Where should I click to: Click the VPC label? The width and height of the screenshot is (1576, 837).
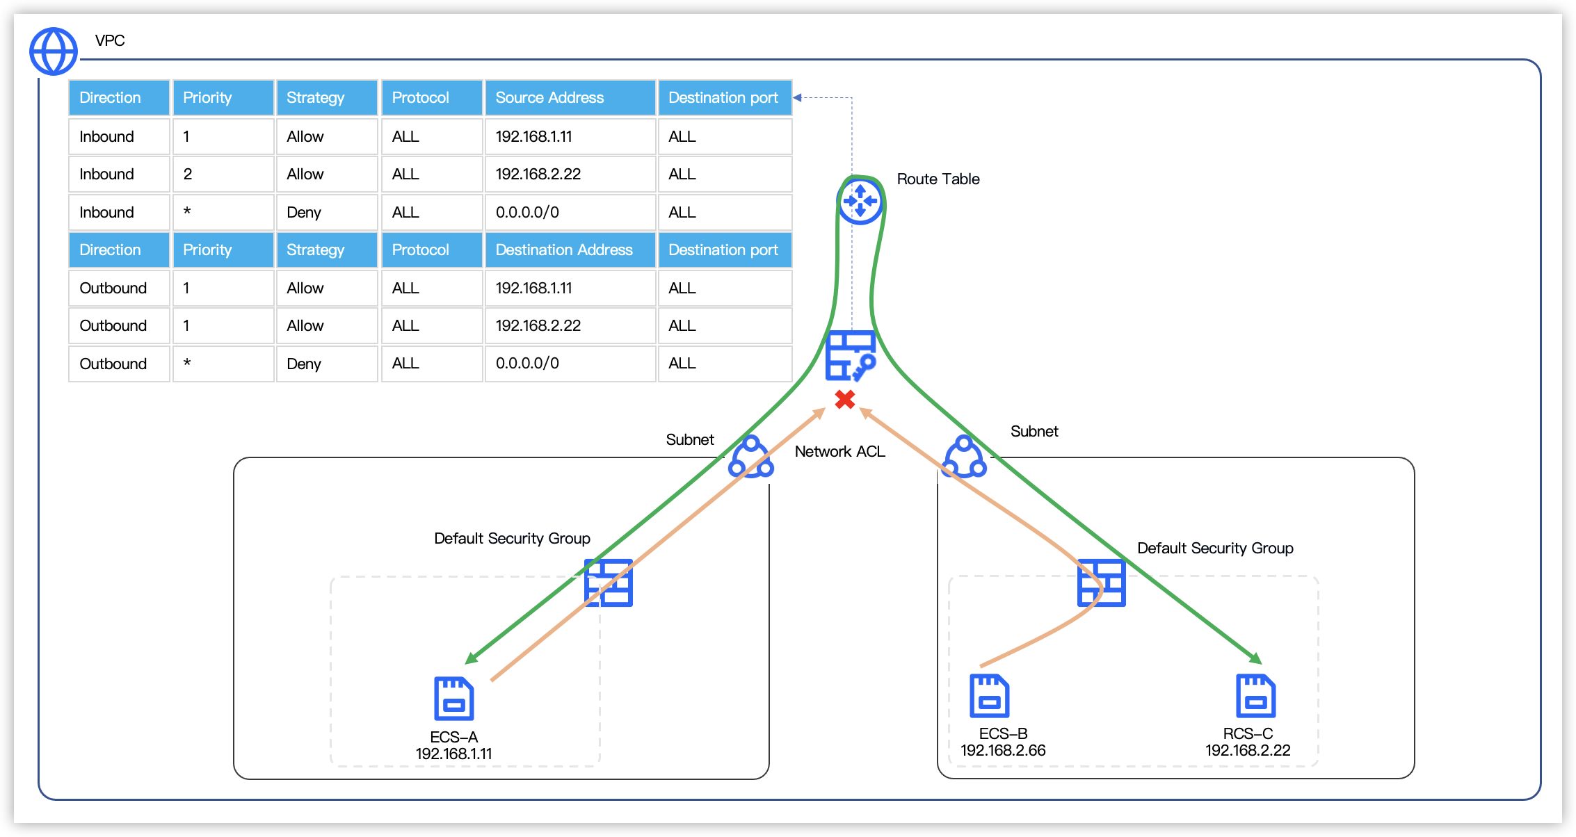110,40
